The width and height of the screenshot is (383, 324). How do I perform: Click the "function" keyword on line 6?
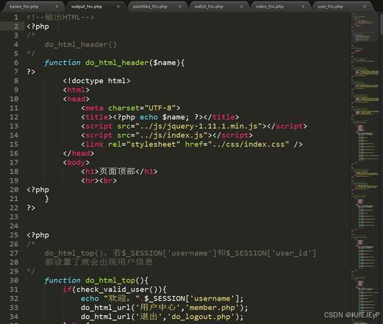point(62,63)
